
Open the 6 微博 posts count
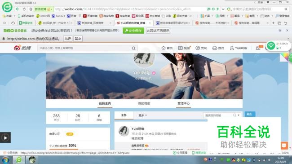[x=99, y=118]
